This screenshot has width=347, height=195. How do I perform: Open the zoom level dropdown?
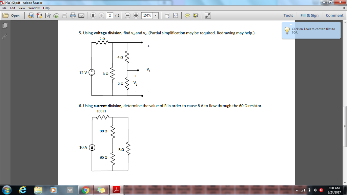tap(156, 15)
